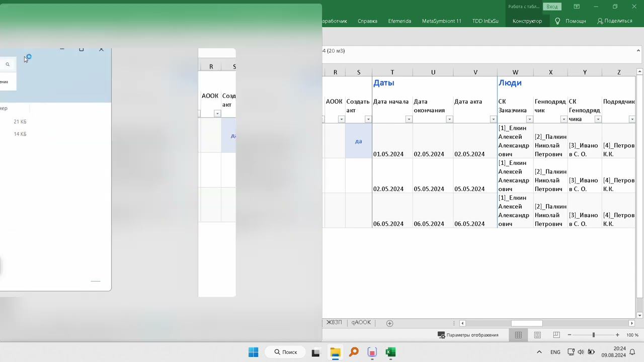Select the Даты group header
This screenshot has width=644, height=362.
point(383,83)
